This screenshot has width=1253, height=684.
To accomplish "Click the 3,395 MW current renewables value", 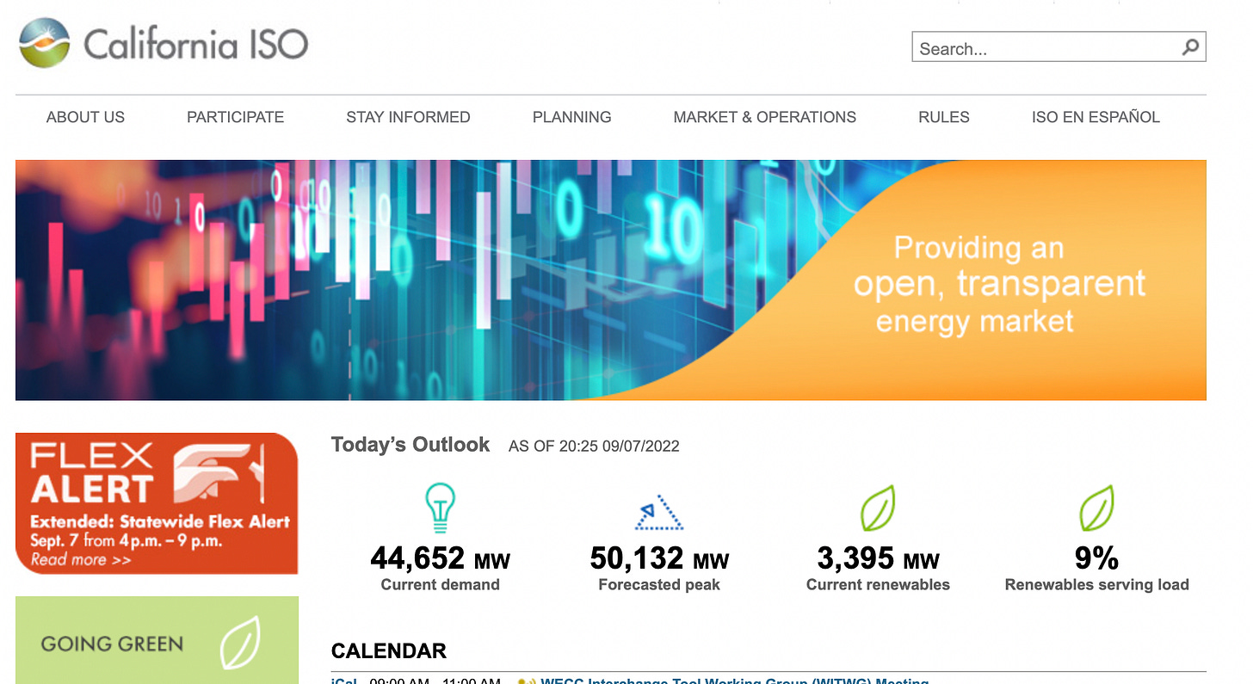I will point(878,559).
